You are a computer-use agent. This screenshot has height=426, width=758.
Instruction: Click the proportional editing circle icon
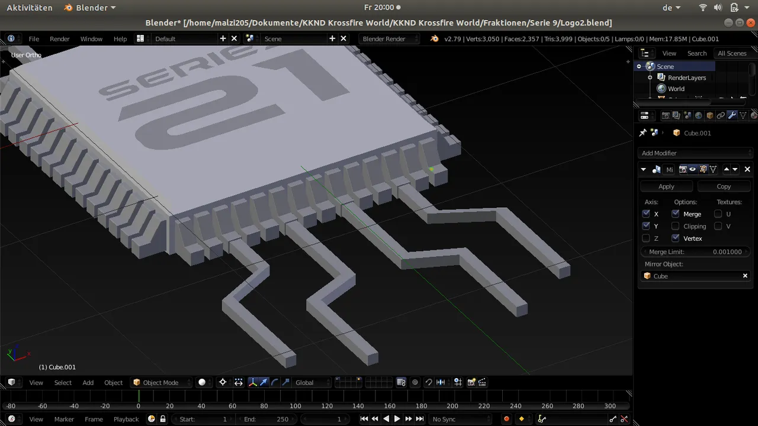coord(415,382)
